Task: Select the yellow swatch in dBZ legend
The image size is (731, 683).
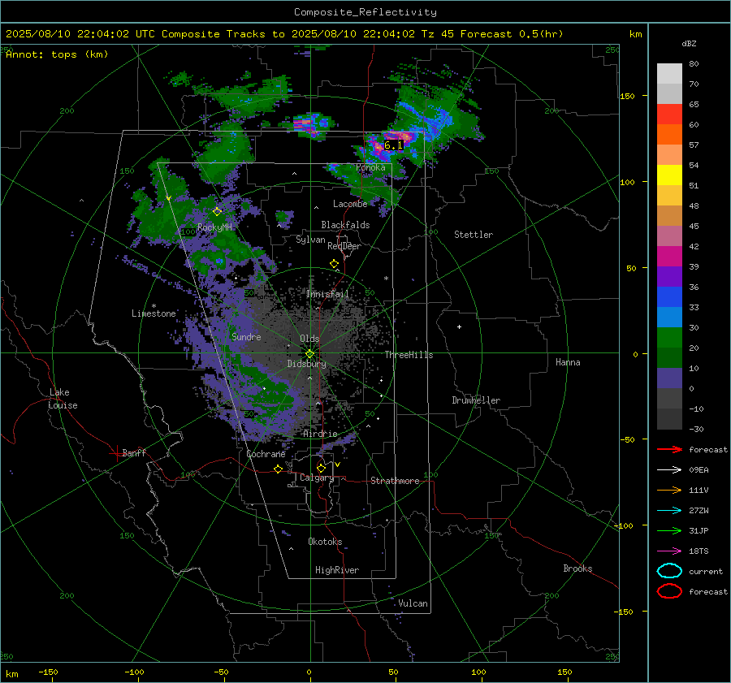Action: click(x=669, y=175)
